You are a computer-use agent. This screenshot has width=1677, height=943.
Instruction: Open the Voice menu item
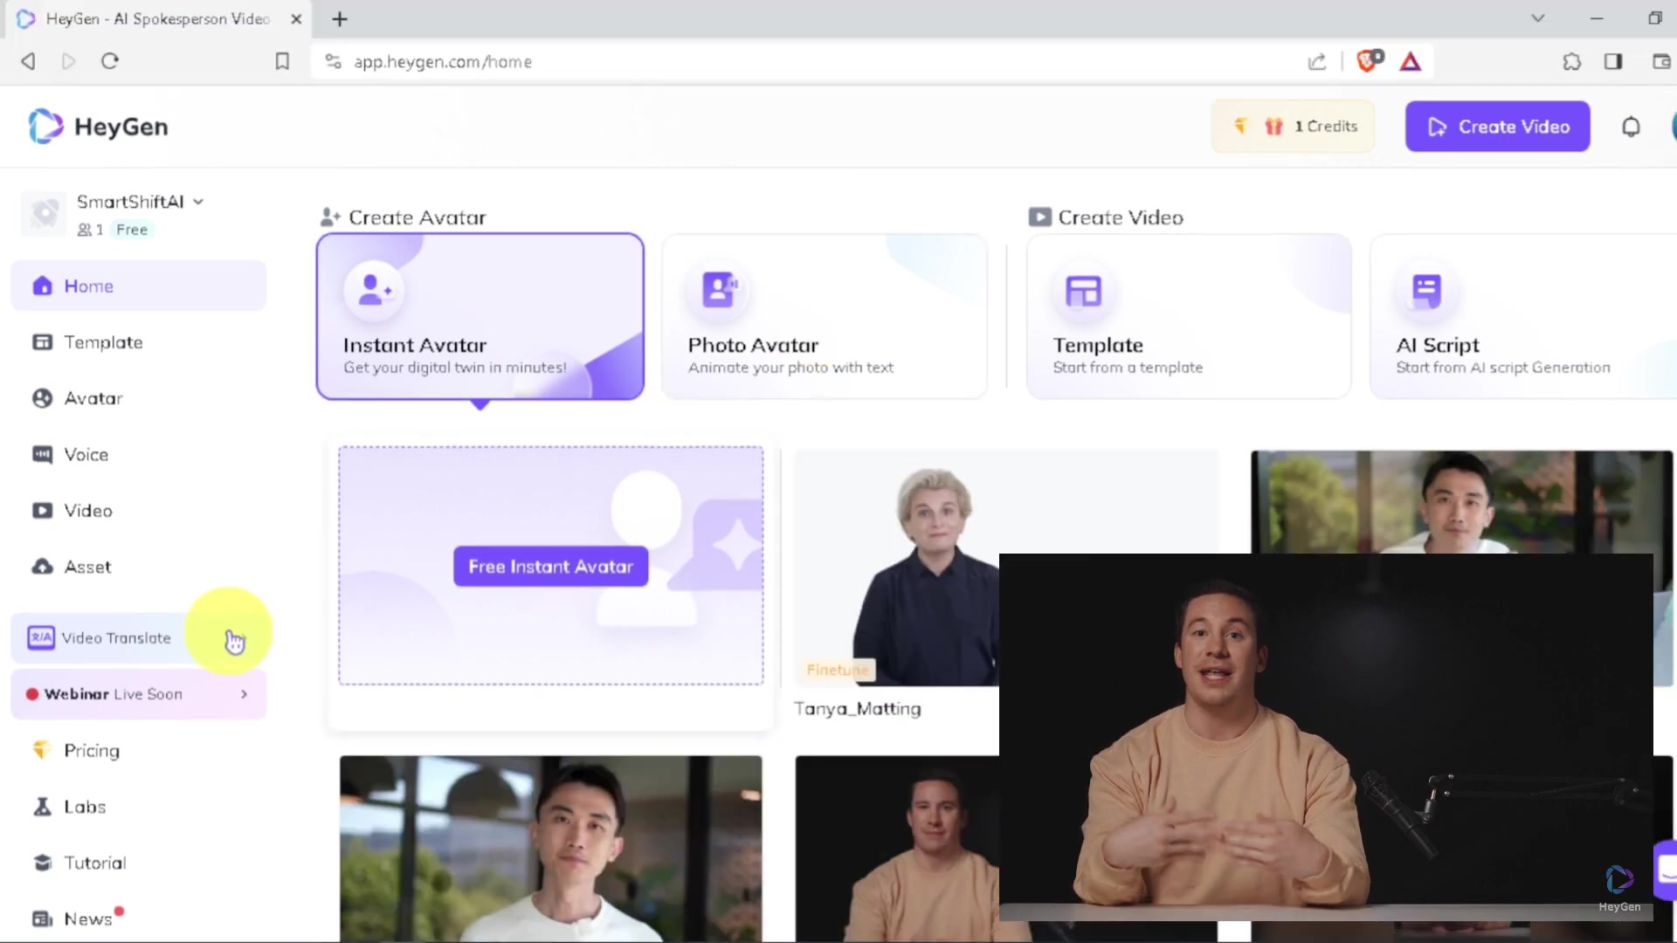(138, 454)
